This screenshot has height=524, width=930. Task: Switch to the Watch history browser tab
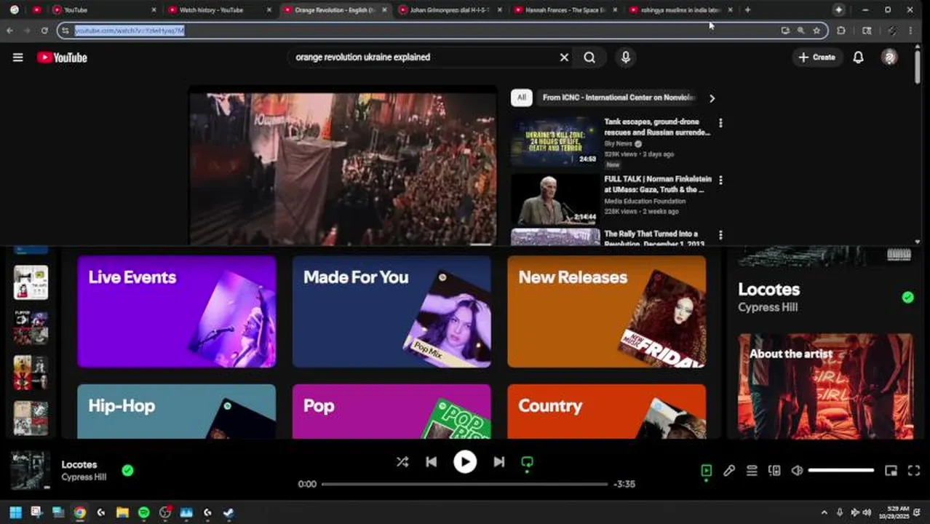coord(217,10)
